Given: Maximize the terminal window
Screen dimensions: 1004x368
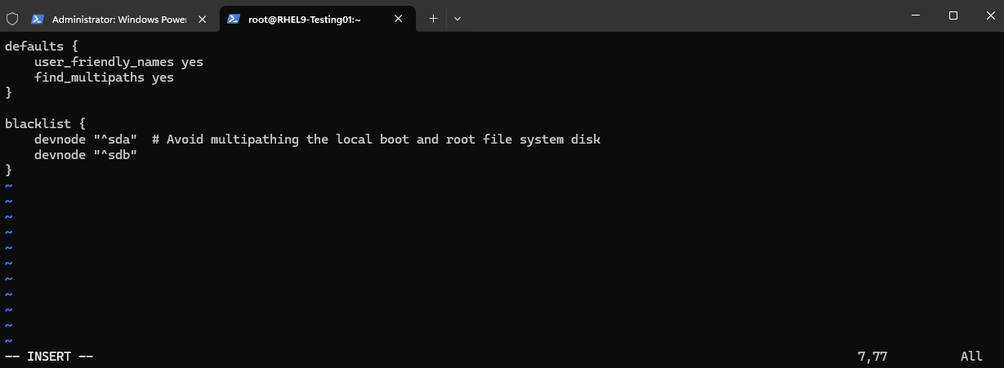Looking at the screenshot, I should 953,16.
